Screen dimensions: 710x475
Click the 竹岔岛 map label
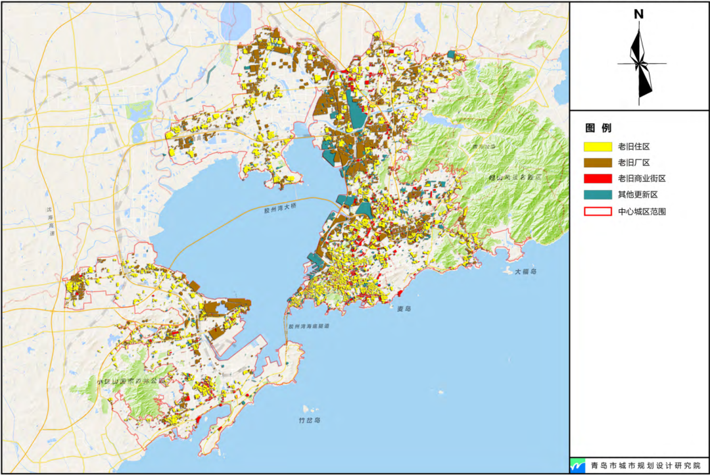click(310, 420)
